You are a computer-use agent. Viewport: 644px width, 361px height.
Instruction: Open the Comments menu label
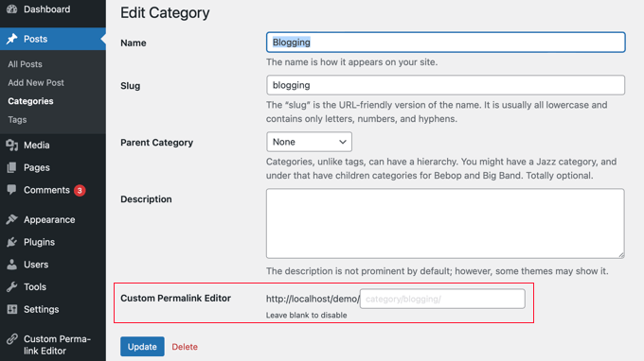(x=46, y=190)
